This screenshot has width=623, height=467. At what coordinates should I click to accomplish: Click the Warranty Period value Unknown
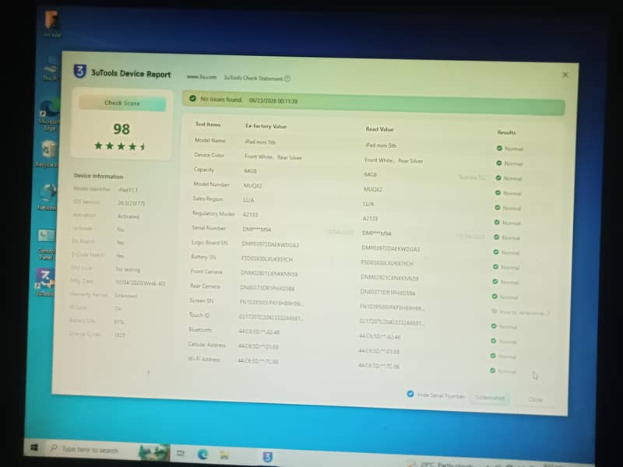click(x=125, y=296)
